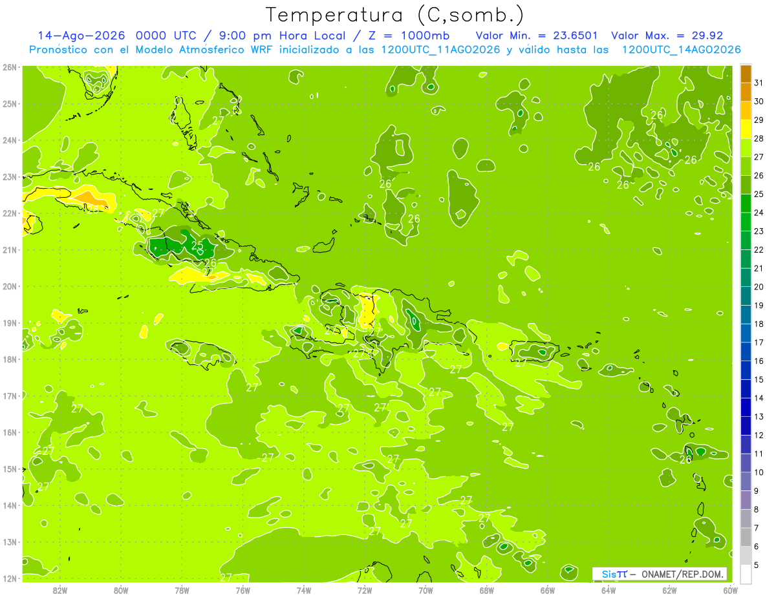776x599 pixels.
Task: Select the '70W' longitude label
Action: [426, 590]
